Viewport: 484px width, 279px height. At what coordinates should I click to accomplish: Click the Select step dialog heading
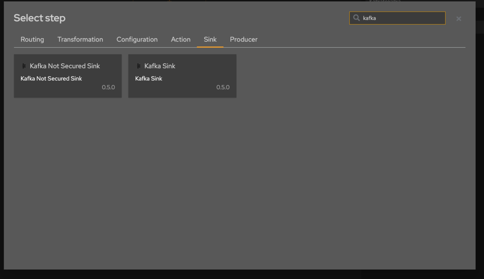click(40, 18)
